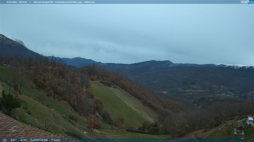Click the Dati Meteo label
Viewport: 254px width, 142px height.
(x=5, y=140)
